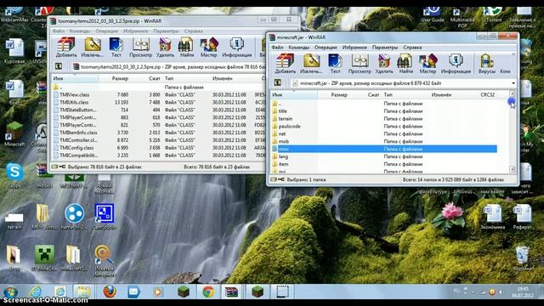Click the taskbar clock showing 19:45
The image size is (544, 306).
(x=522, y=292)
